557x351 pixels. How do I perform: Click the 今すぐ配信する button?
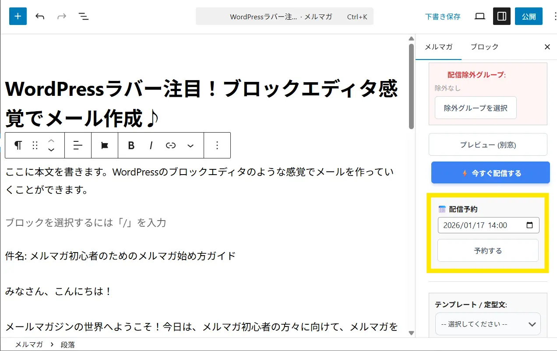(x=490, y=173)
